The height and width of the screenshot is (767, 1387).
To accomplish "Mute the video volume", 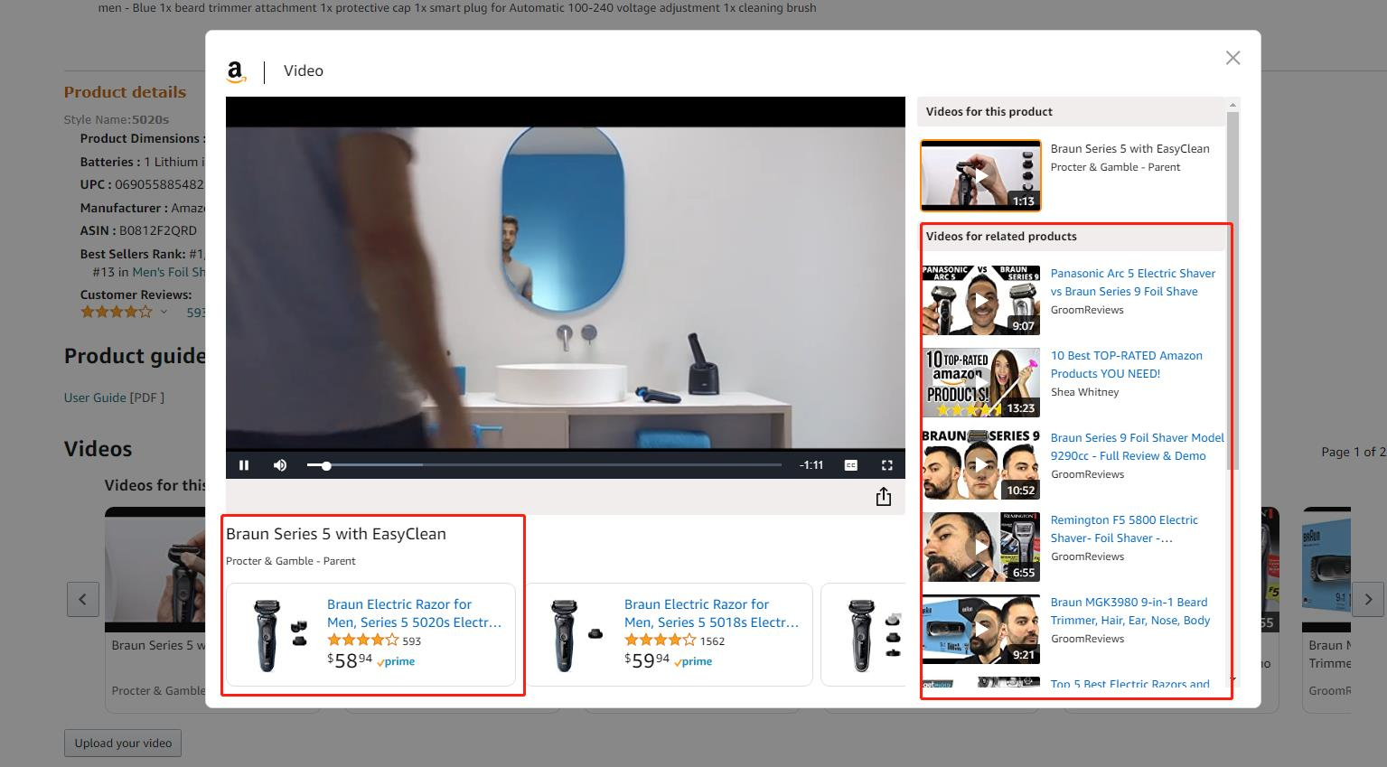I will [280, 465].
